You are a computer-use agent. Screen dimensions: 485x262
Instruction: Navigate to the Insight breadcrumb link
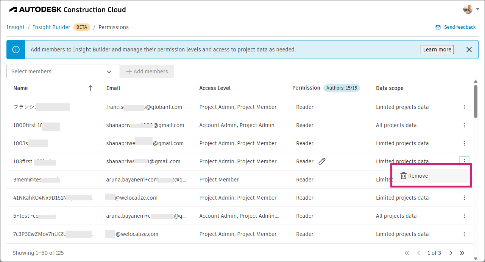point(15,27)
